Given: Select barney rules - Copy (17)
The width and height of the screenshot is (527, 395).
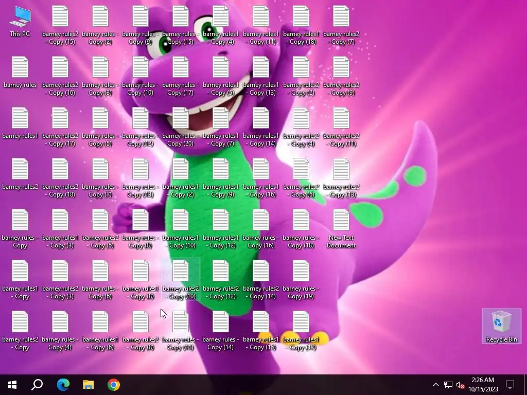Looking at the screenshot, I should 181,77.
